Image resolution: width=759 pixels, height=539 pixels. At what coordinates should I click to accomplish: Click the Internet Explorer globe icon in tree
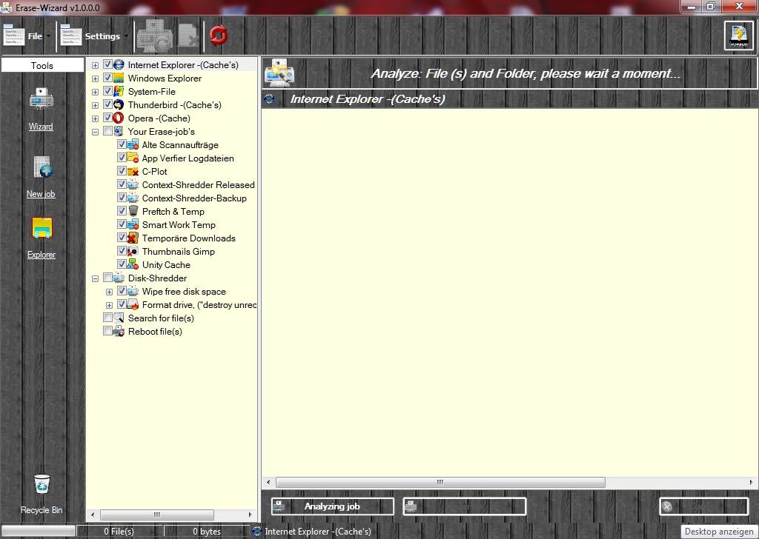pyautogui.click(x=119, y=64)
